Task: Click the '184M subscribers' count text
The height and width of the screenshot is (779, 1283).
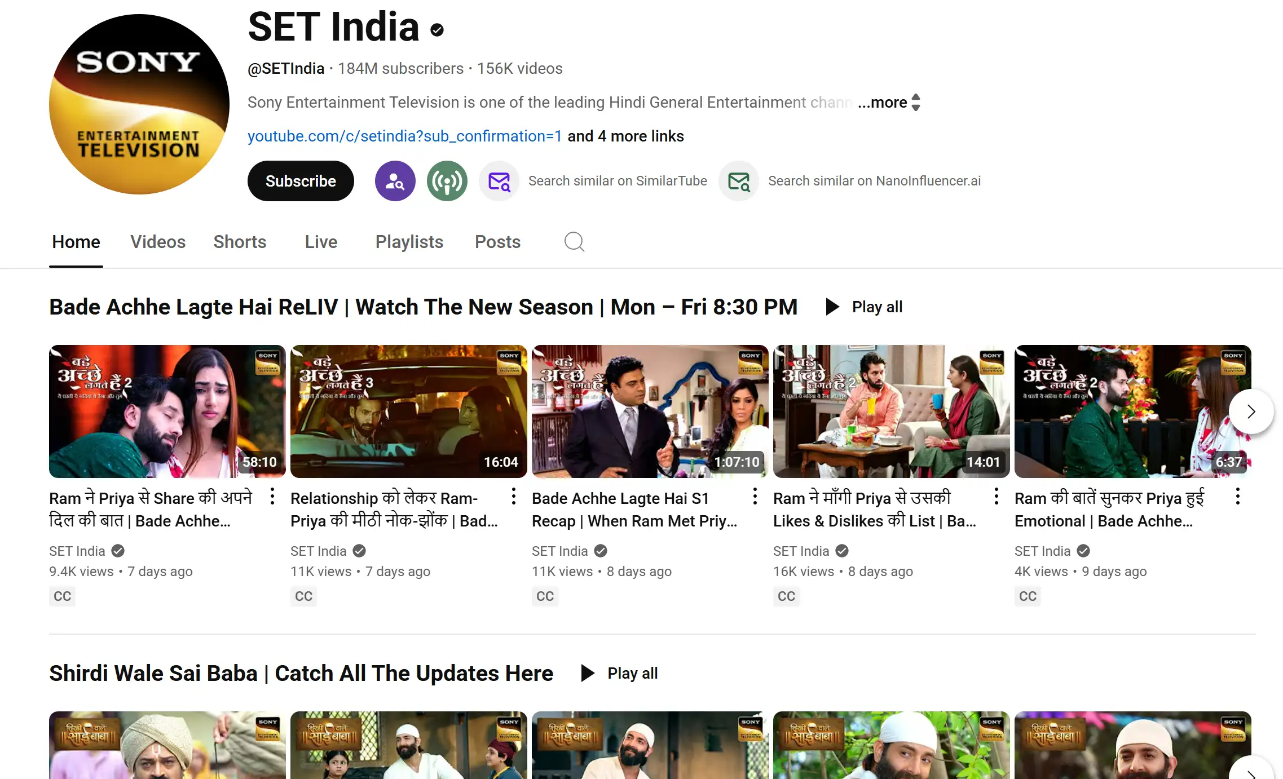Action: coord(400,69)
